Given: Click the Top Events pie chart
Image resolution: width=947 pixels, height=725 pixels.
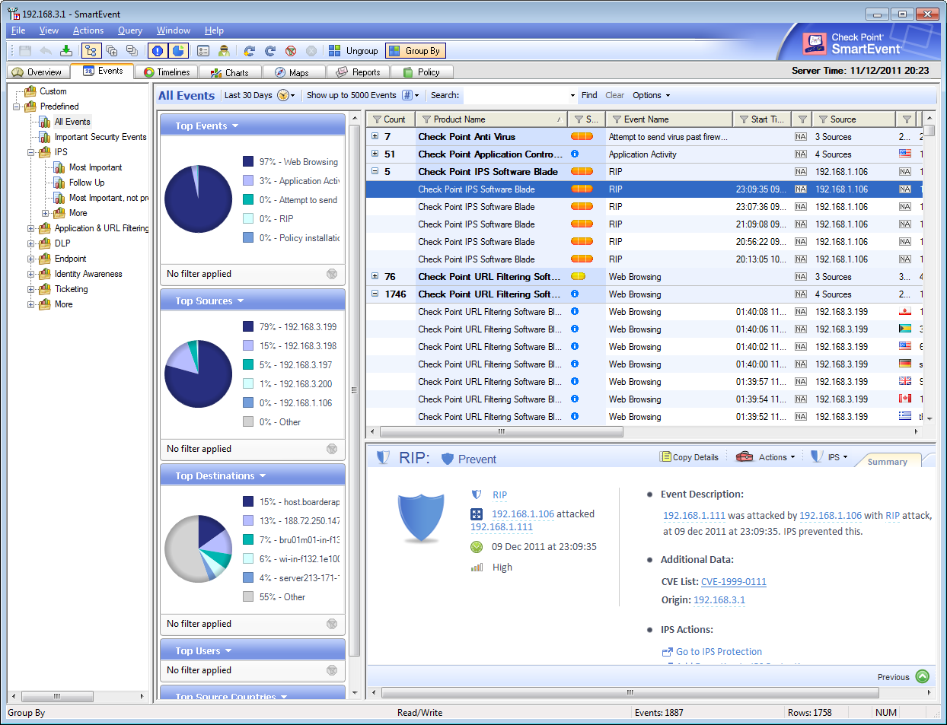Looking at the screenshot, I should [199, 199].
